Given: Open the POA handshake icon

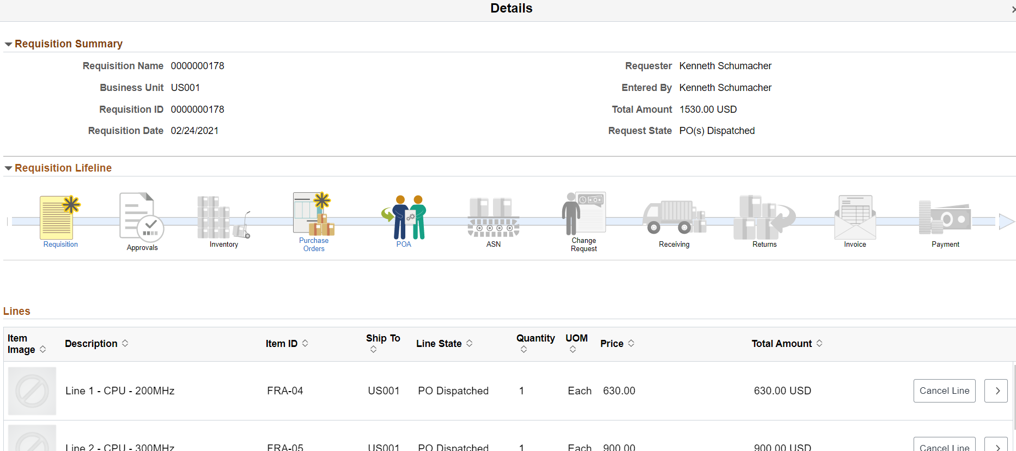Looking at the screenshot, I should point(404,217).
